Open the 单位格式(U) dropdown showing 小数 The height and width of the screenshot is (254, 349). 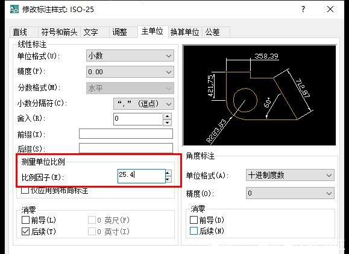tap(130, 56)
